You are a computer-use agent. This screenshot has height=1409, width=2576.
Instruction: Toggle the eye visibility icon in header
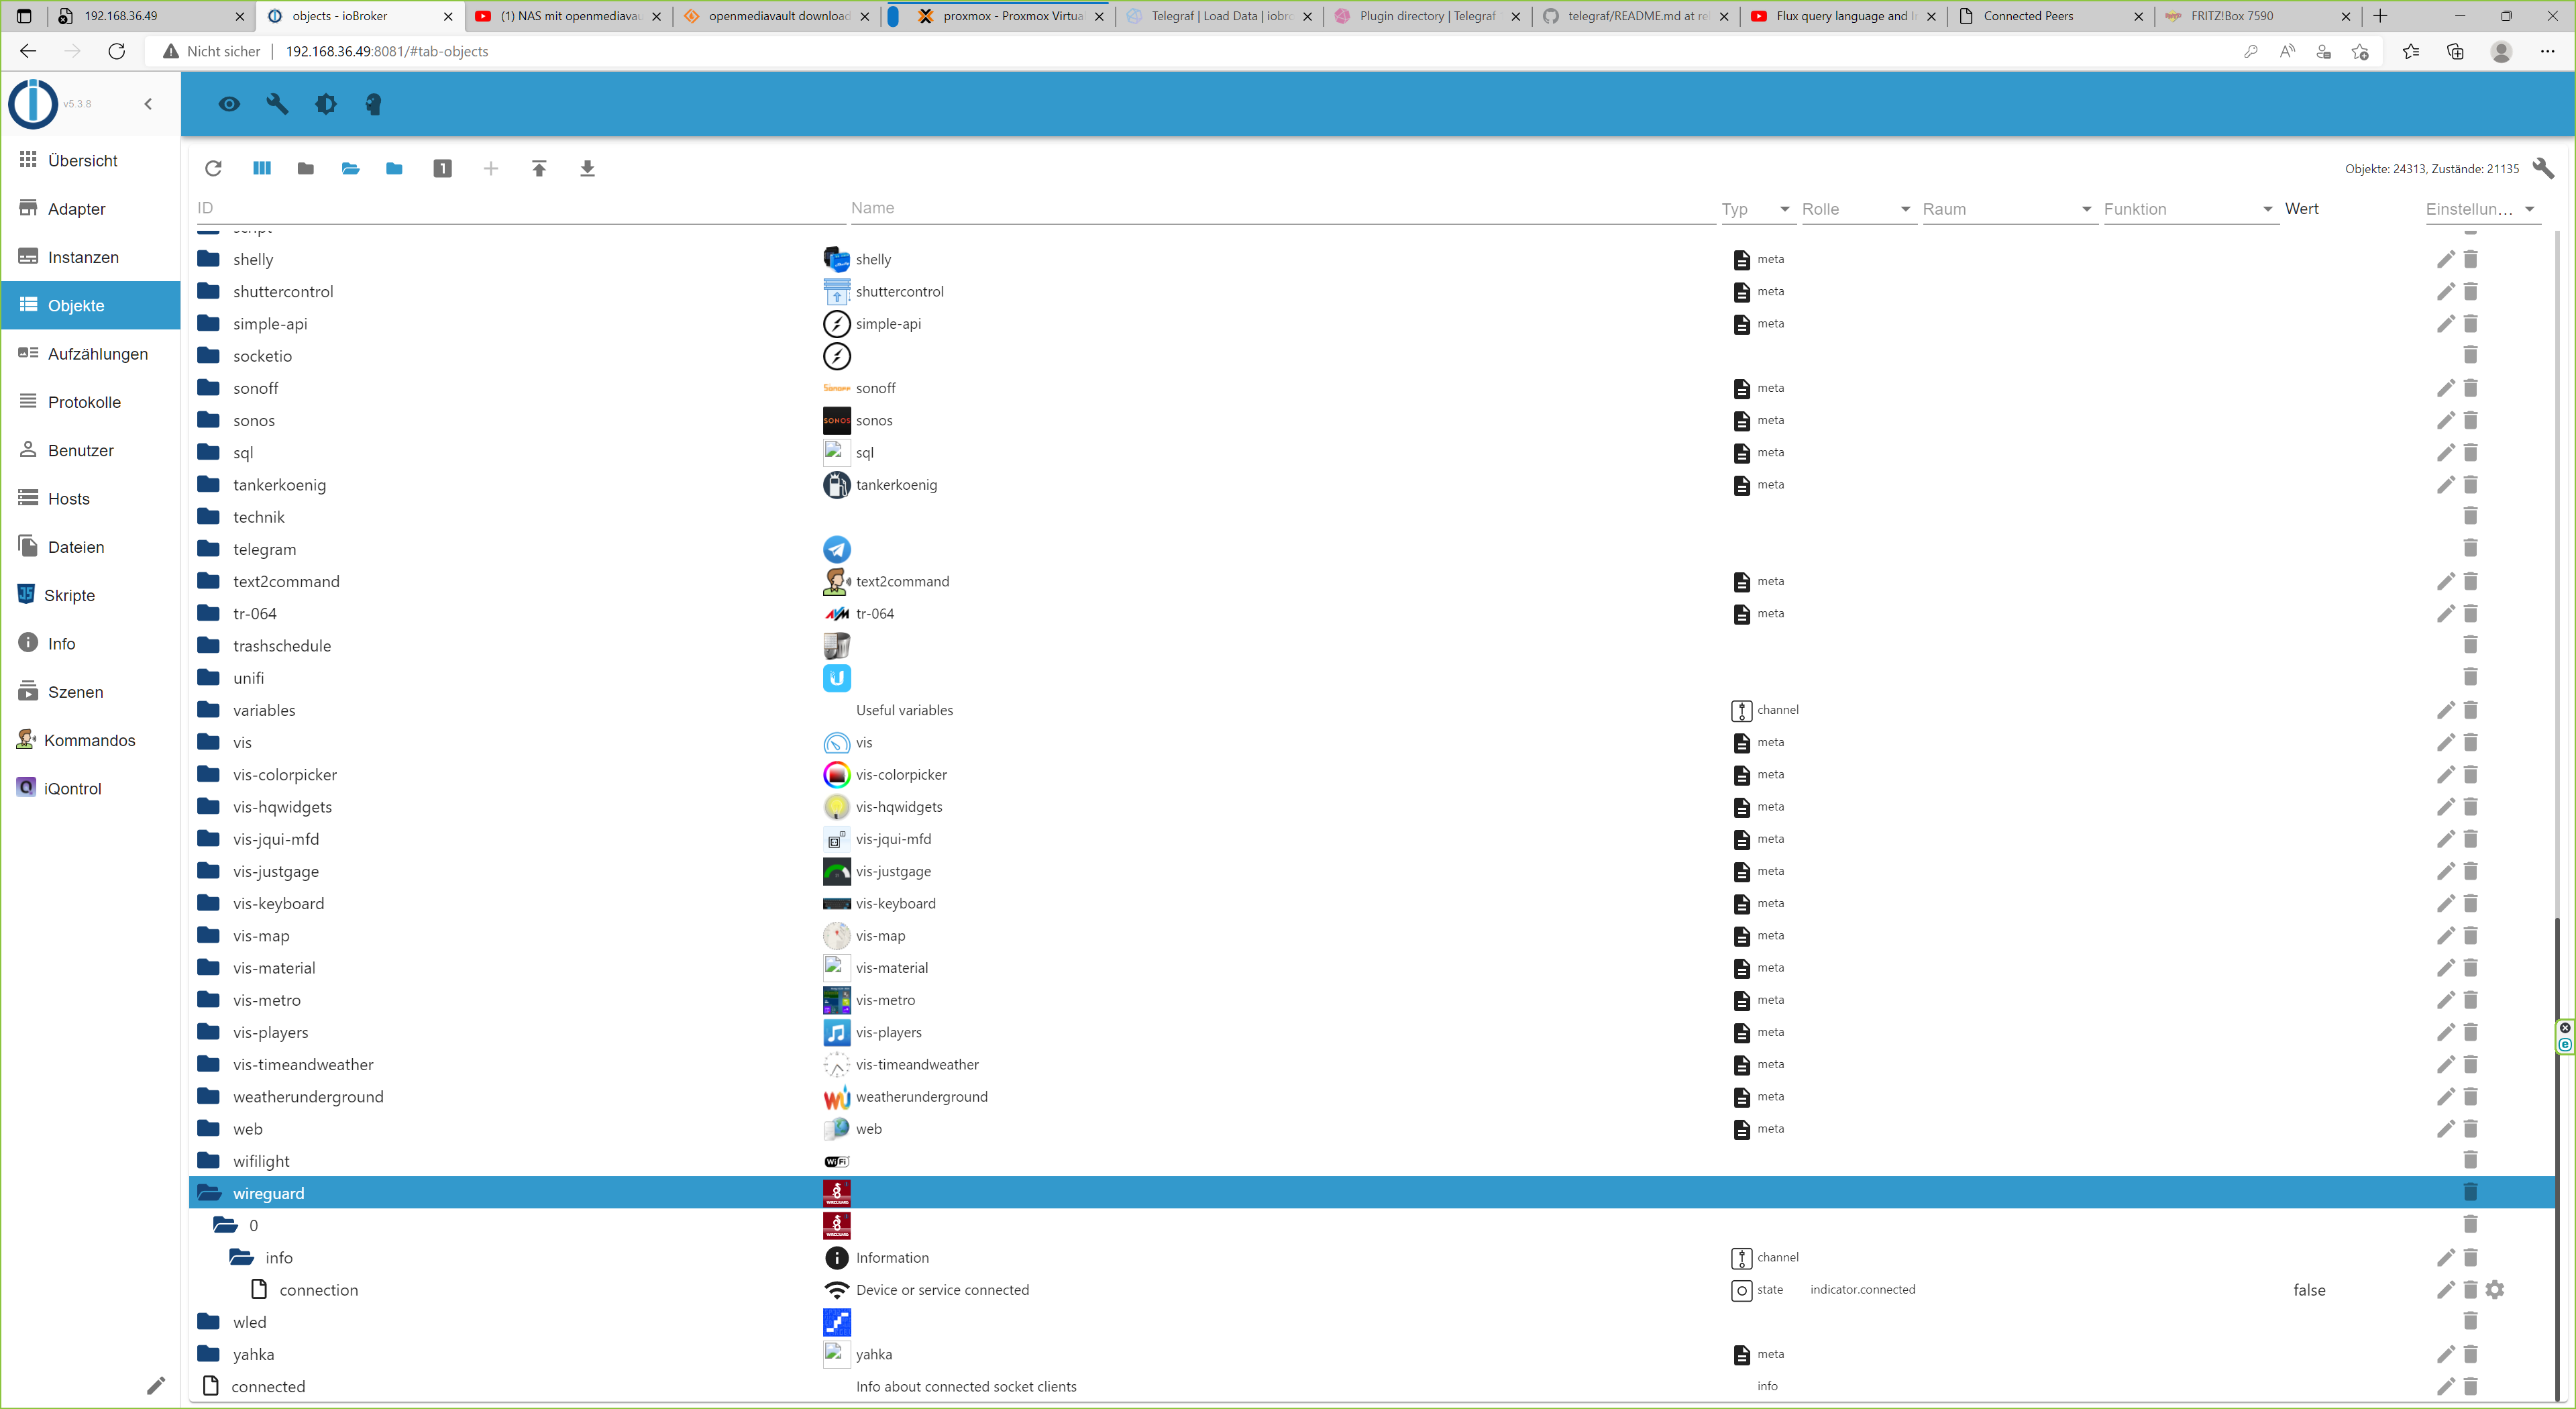tap(229, 104)
